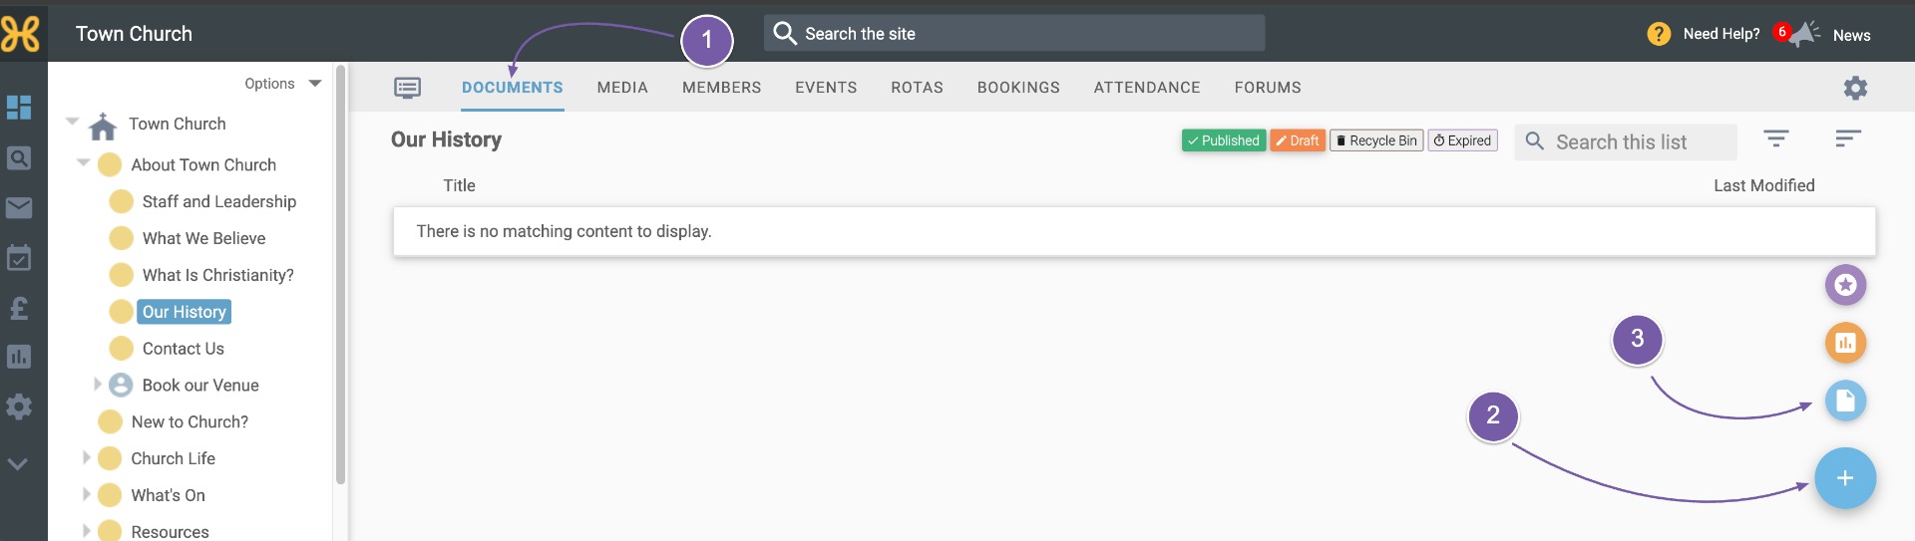Click the orange chart circle icon

pyautogui.click(x=1845, y=343)
